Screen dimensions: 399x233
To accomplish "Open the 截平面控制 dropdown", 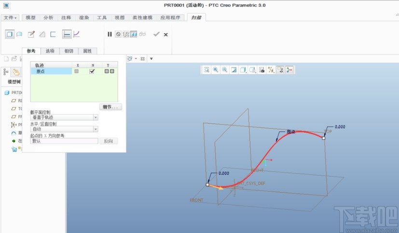I will pos(96,117).
